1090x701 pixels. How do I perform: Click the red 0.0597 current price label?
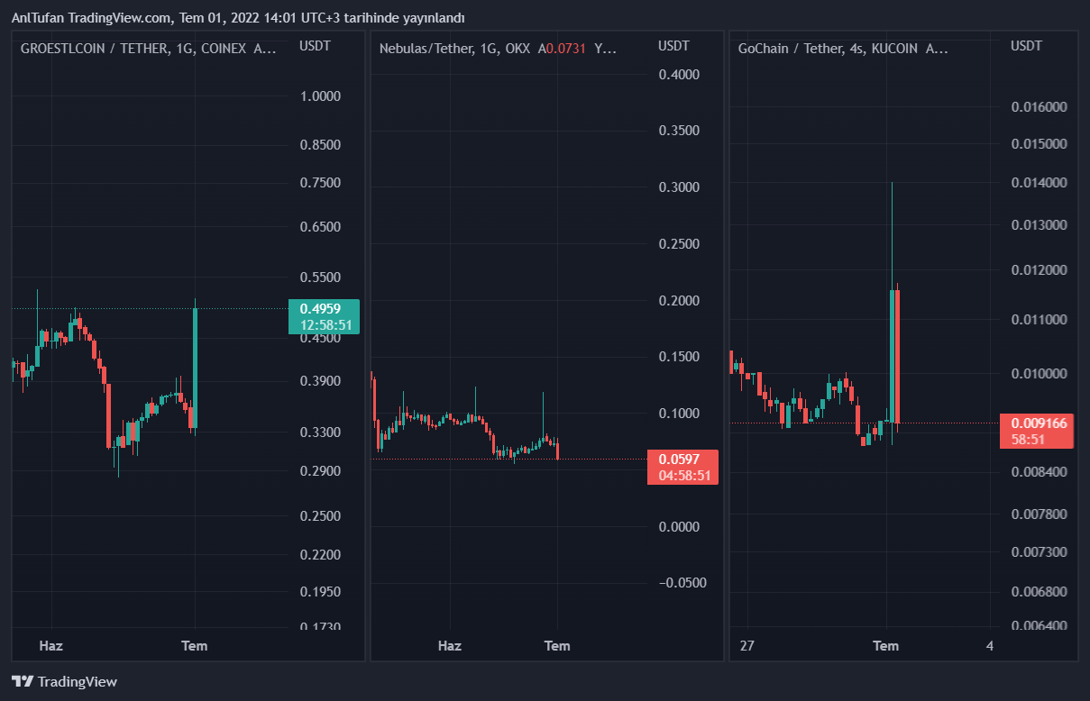(682, 467)
